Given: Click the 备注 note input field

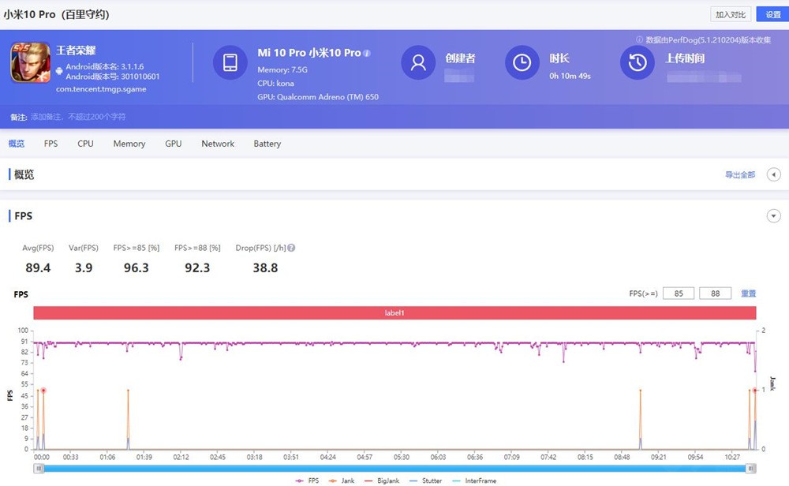Looking at the screenshot, I should [x=78, y=117].
